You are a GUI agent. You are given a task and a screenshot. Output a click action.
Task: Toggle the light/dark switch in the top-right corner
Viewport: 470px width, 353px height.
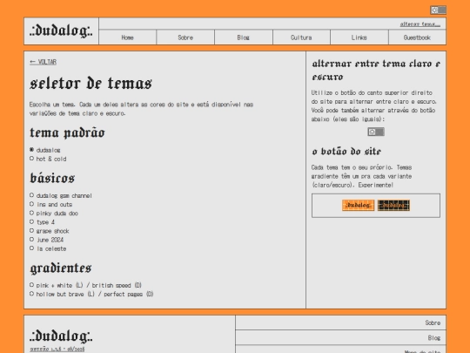[x=438, y=10]
